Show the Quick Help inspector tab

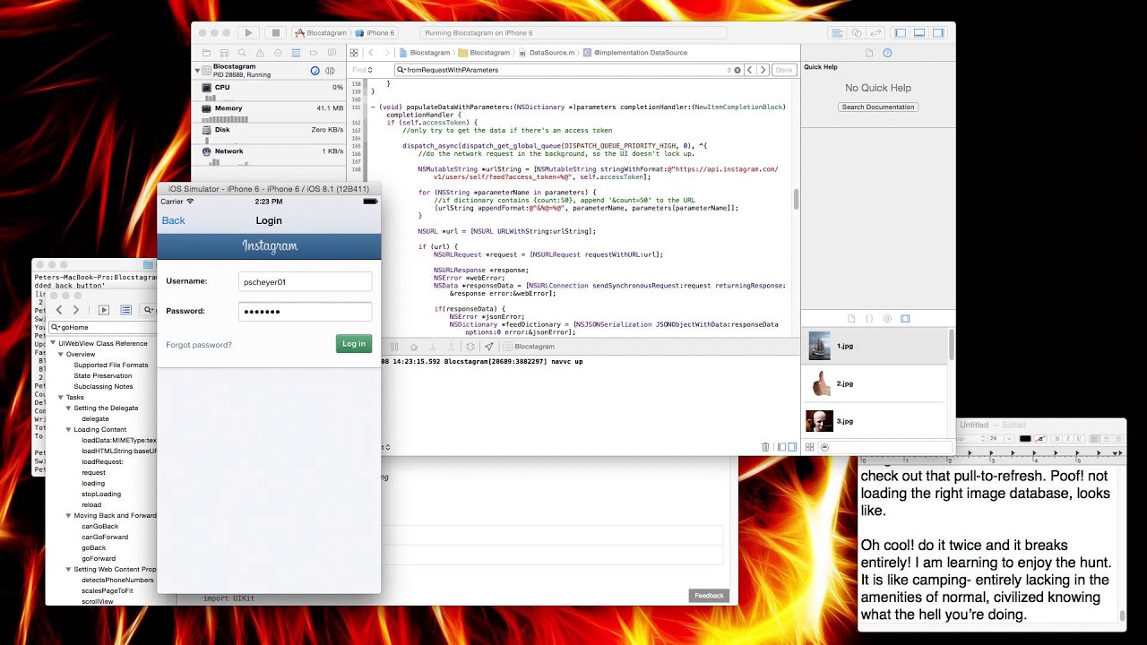[x=887, y=53]
